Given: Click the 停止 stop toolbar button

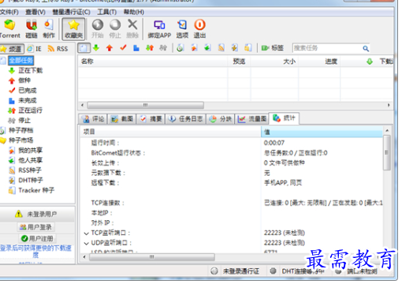Looking at the screenshot, I should pyautogui.click(x=115, y=28).
